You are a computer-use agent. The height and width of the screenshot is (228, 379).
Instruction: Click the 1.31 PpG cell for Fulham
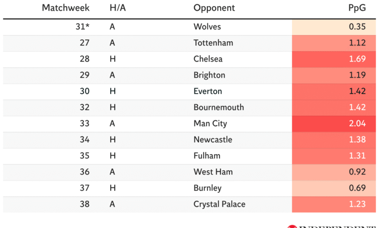[x=334, y=156]
